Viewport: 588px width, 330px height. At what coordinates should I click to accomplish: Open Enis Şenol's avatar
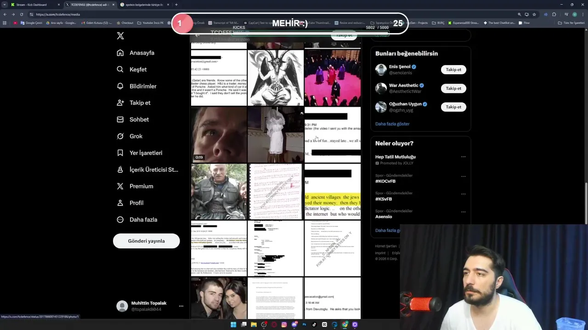(381, 70)
